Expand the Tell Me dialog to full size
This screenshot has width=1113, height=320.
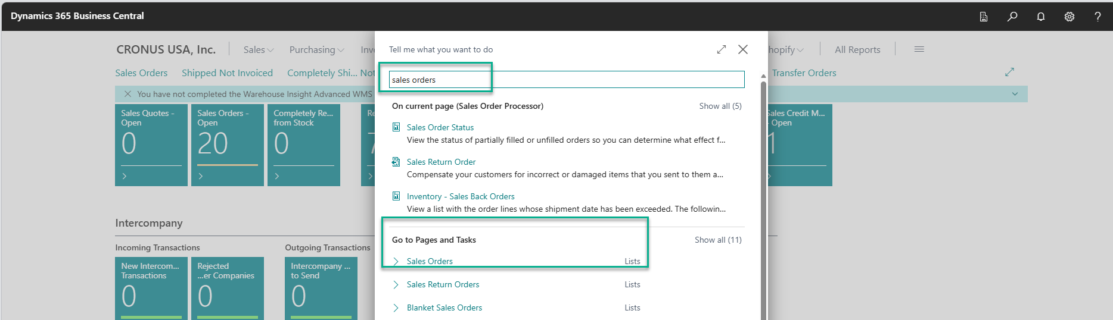(722, 49)
